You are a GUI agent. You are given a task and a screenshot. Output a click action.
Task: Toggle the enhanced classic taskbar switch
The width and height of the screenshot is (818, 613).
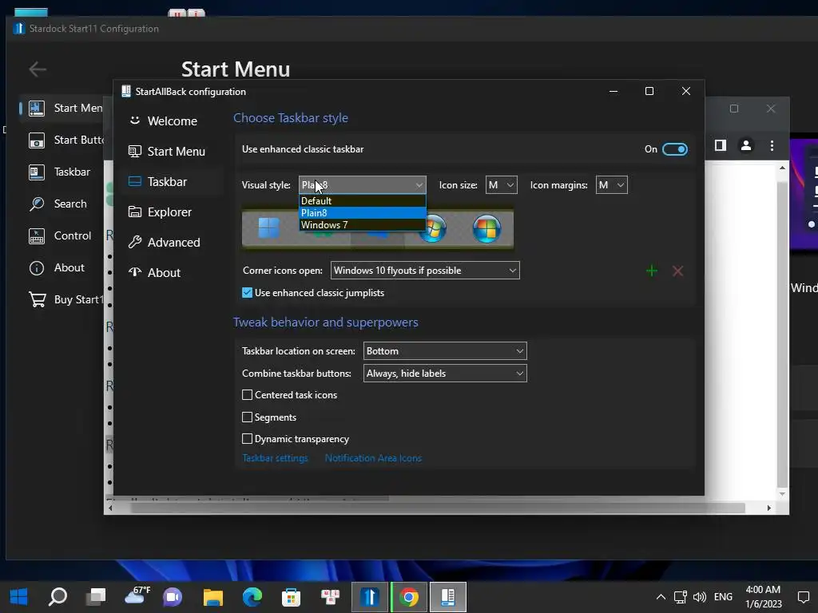pos(674,149)
